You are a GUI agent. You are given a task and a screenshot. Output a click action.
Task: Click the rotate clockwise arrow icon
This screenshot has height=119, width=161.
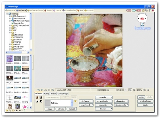(x=42, y=90)
